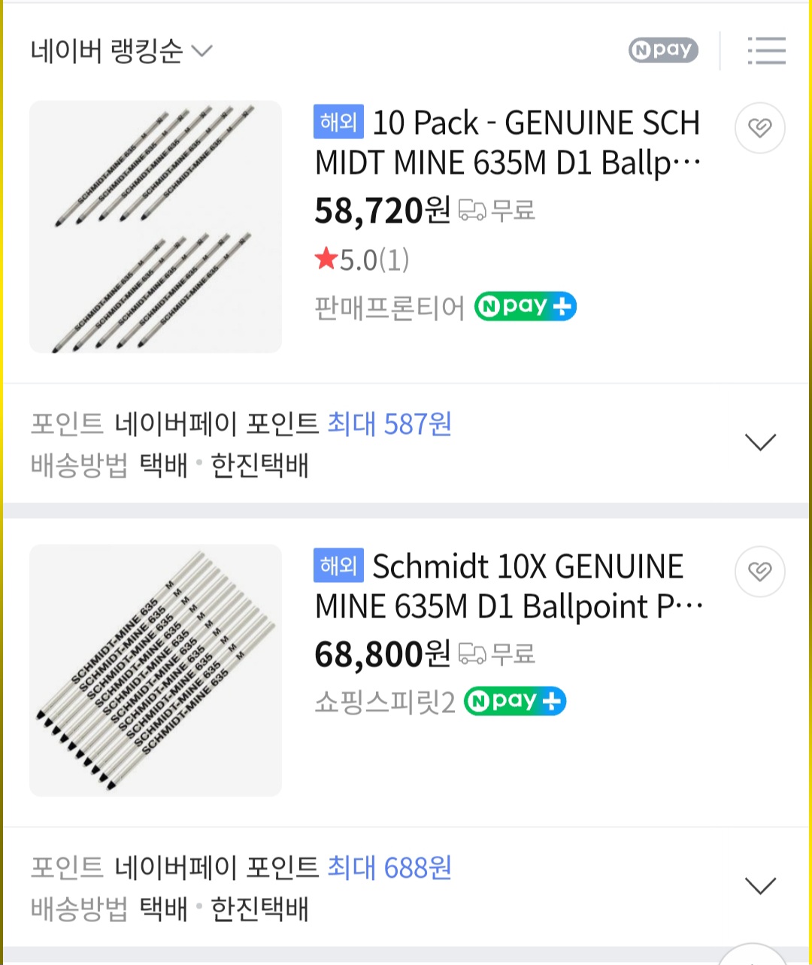Tap the 해외 badge on the Schmidt 10X listing

[x=338, y=565]
